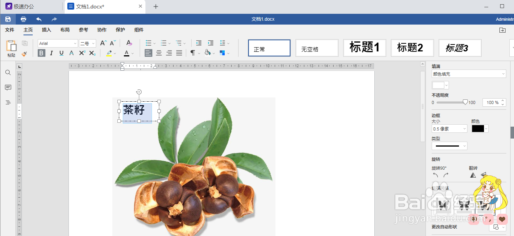Open the font color dropdown arrow
514x236 pixels.
point(133,53)
